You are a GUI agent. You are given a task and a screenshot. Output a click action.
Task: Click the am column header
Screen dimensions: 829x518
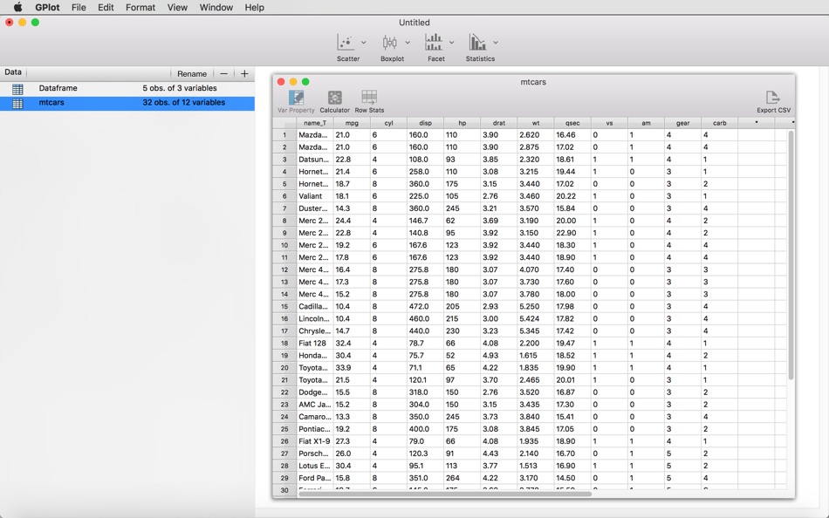point(646,123)
